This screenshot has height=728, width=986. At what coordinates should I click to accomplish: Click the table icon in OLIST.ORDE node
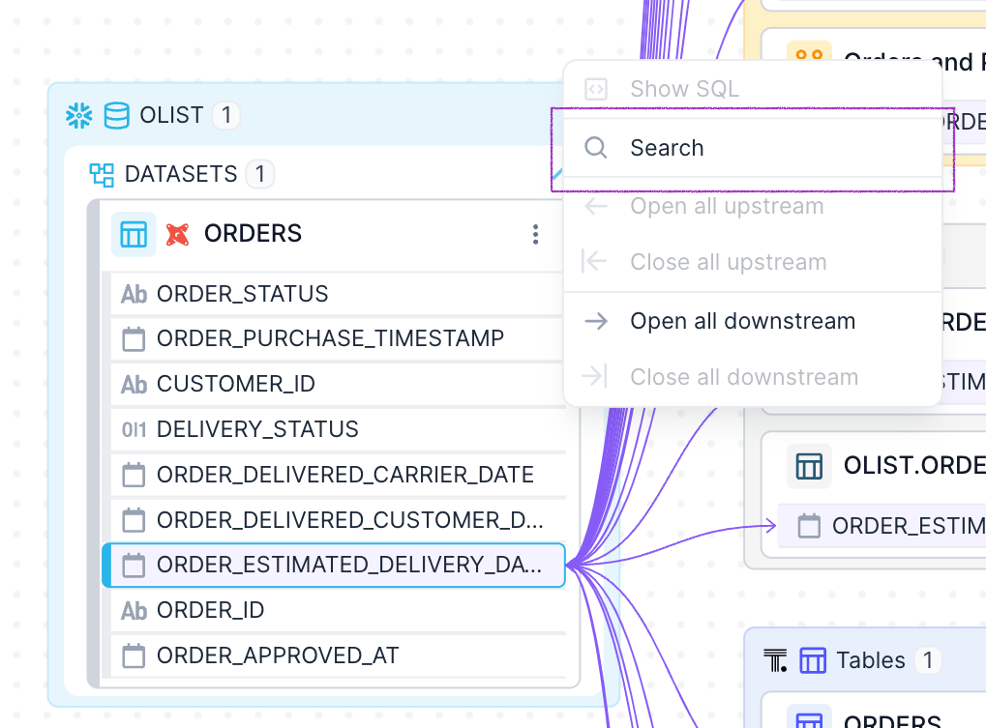809,466
